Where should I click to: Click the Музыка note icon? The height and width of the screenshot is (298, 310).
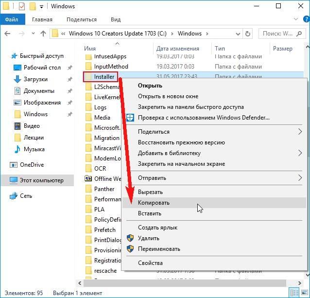(x=17, y=149)
